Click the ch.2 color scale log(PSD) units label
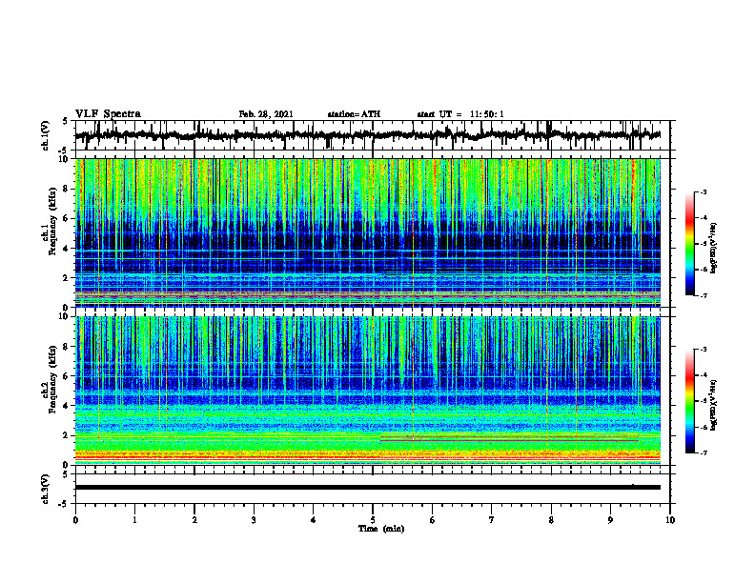Image resolution: width=755 pixels, height=583 pixels. 714,405
